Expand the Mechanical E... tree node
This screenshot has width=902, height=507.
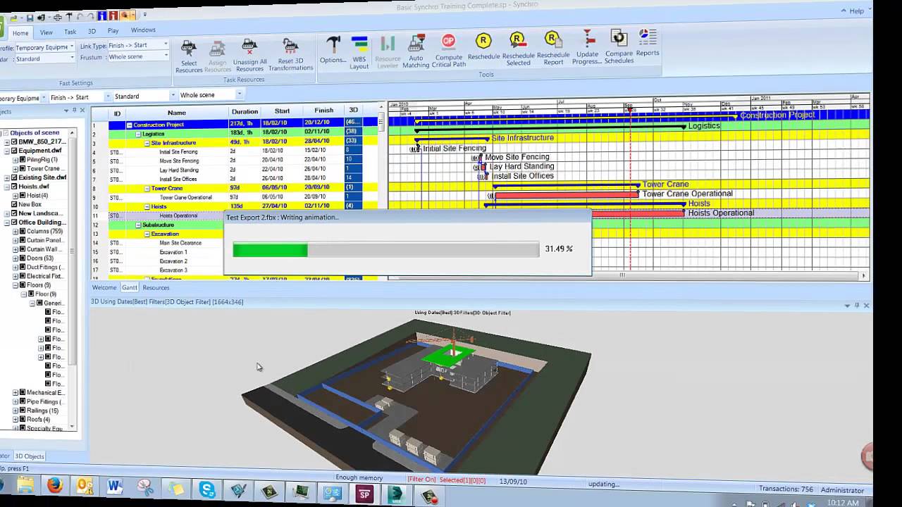coord(16,393)
